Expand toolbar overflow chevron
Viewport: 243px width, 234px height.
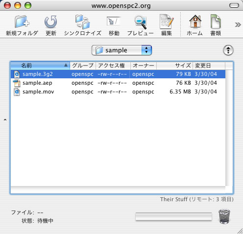click(x=238, y=24)
